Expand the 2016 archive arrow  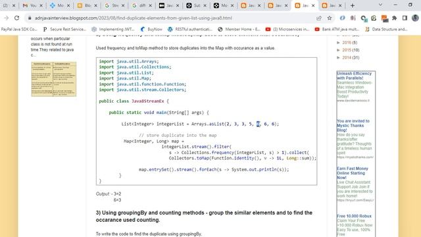coord(339,42)
